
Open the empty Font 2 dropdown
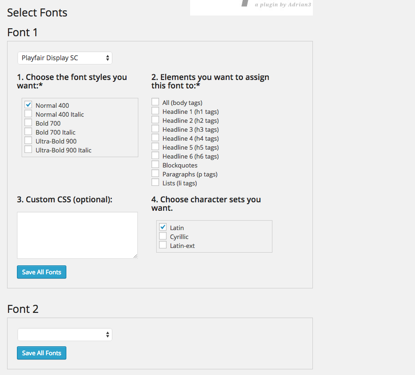[x=65, y=335]
